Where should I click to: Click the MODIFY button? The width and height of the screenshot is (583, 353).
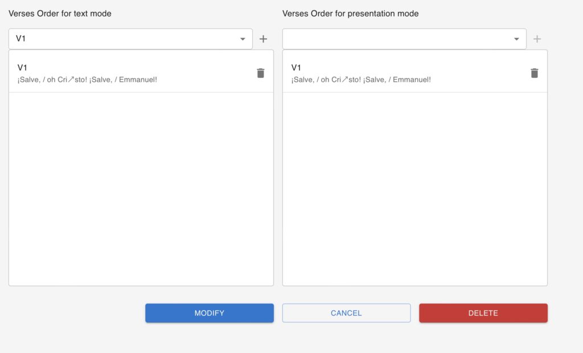[x=210, y=313]
